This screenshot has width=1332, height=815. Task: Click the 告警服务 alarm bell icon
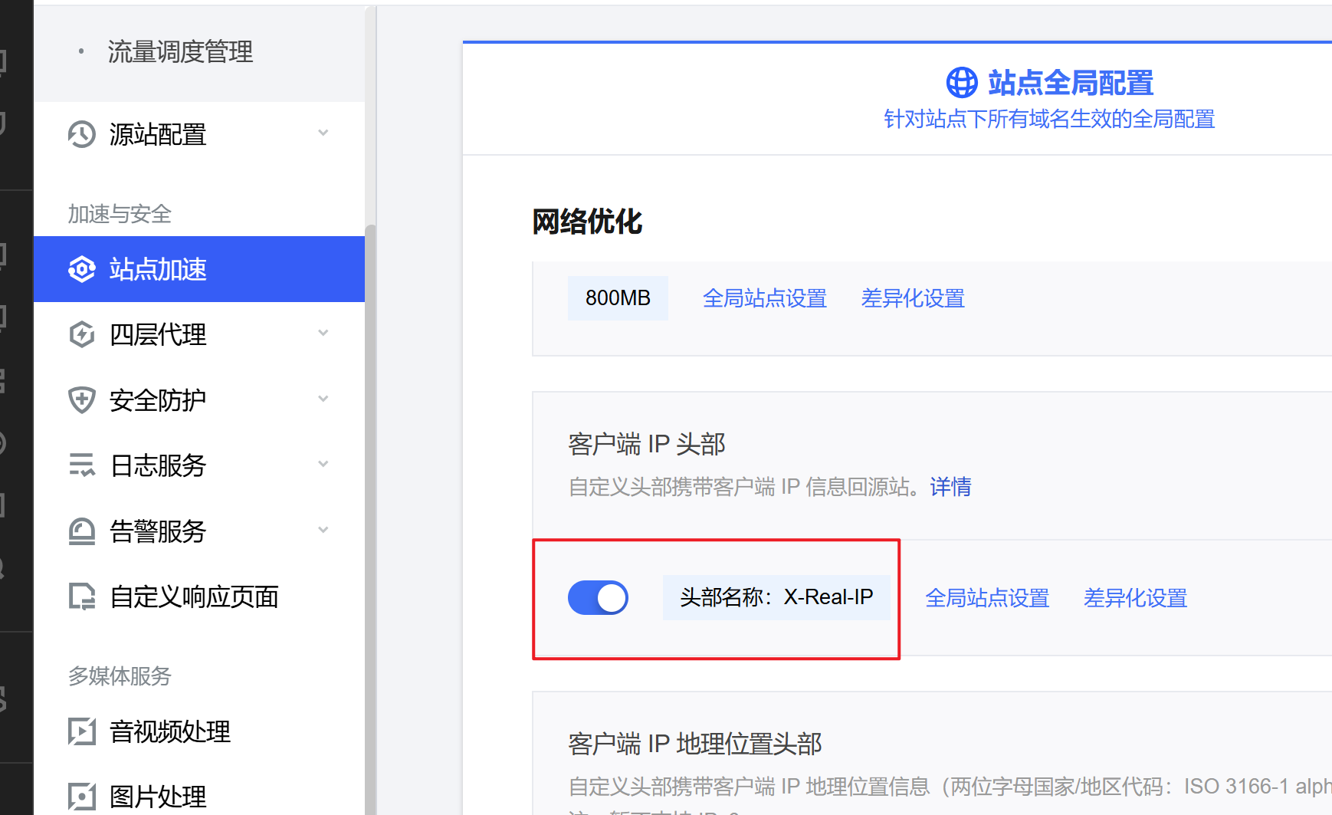(x=82, y=531)
